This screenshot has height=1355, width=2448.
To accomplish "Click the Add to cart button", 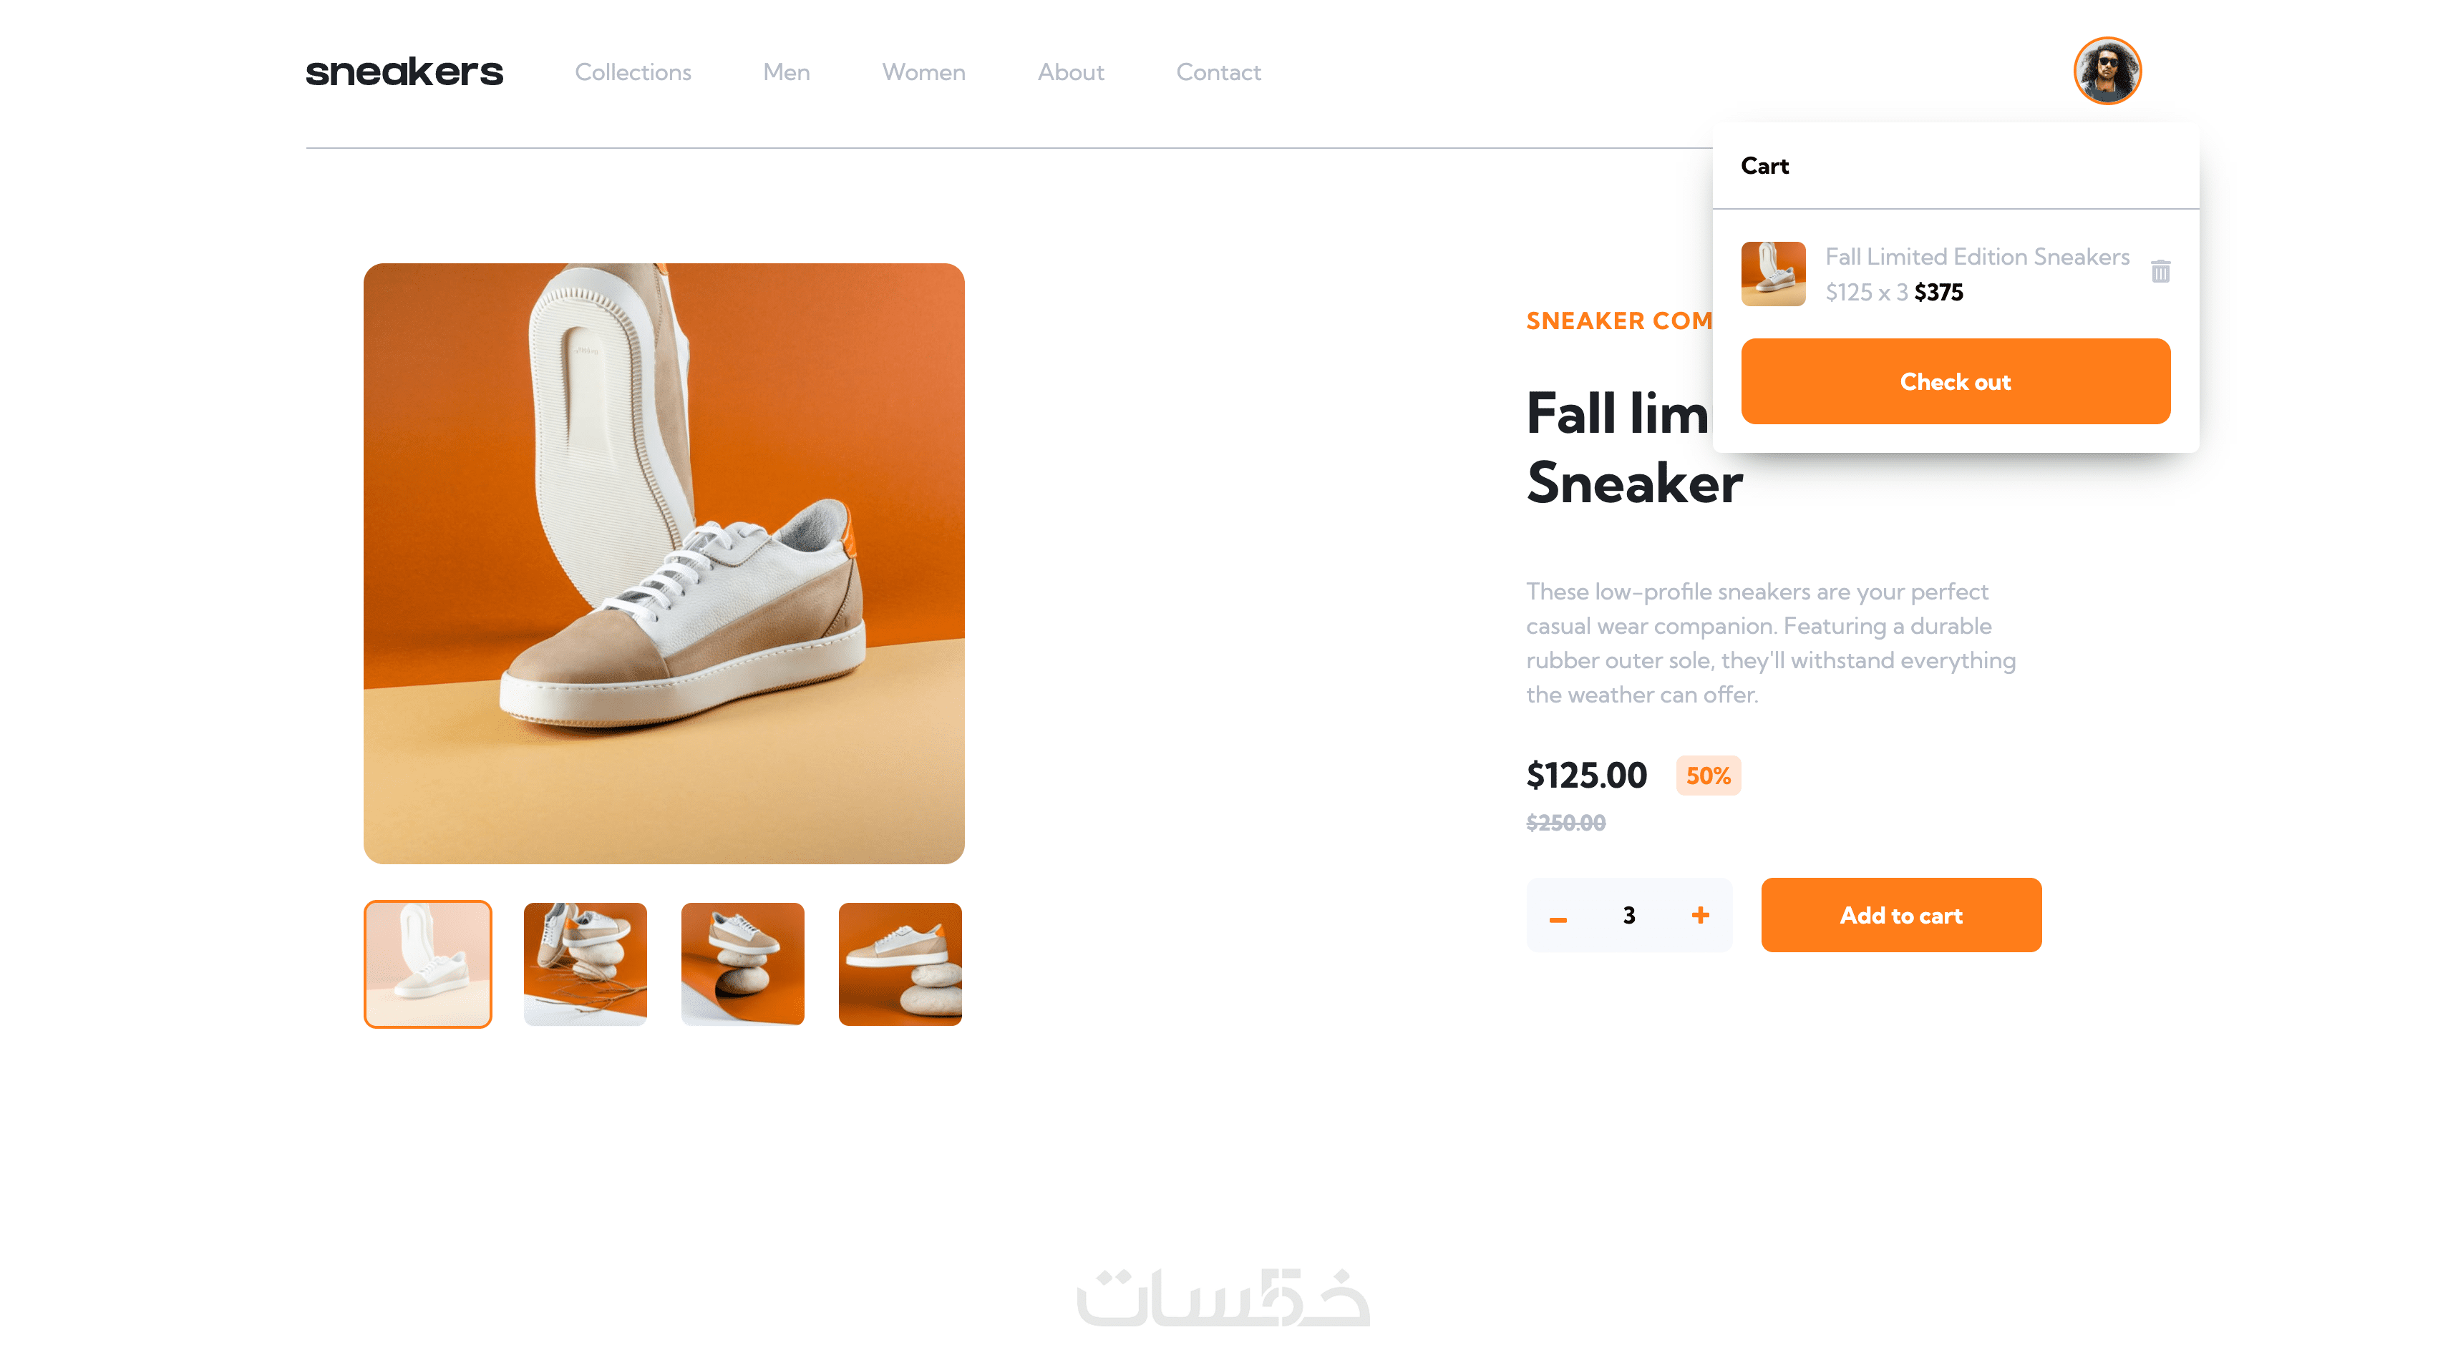I will [x=1900, y=914].
